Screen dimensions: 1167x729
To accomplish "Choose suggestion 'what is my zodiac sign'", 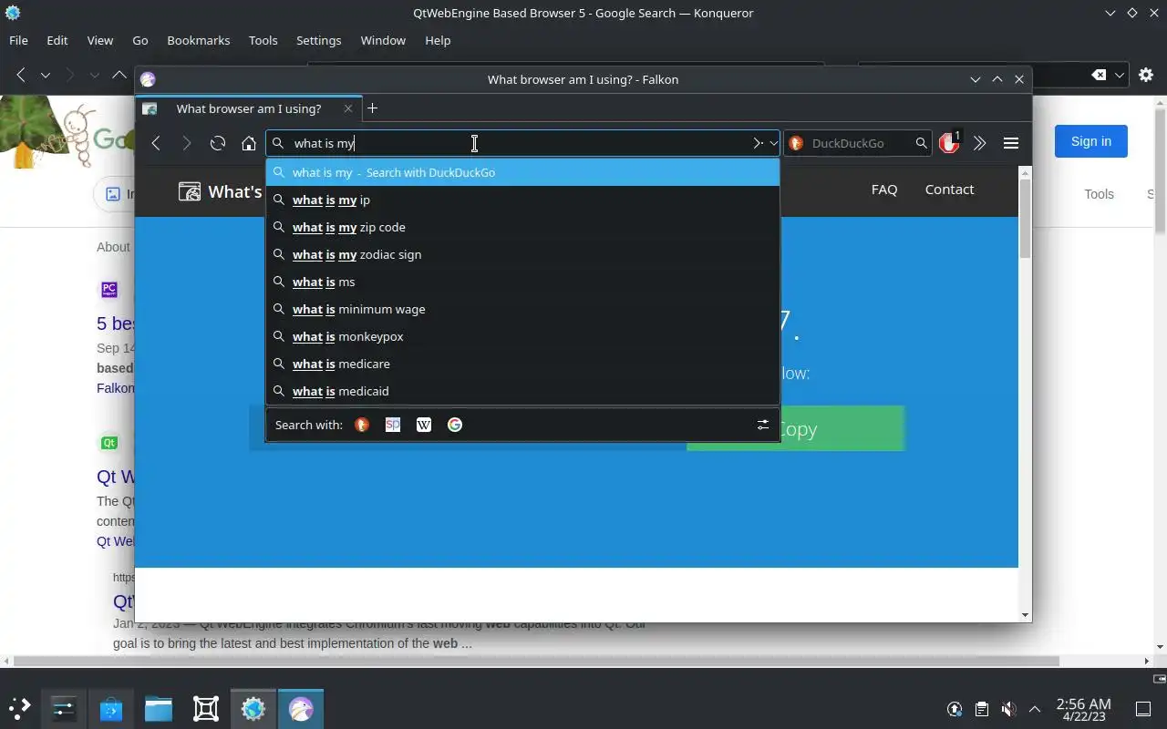I will coord(522,254).
